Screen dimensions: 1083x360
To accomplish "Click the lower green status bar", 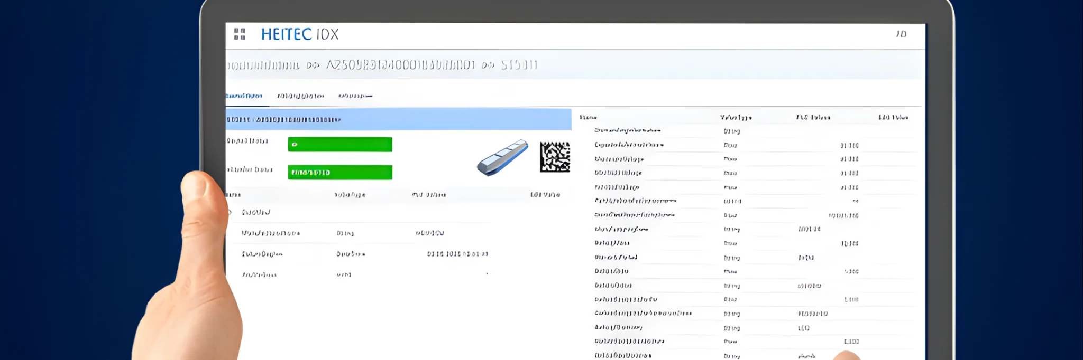I will (339, 173).
